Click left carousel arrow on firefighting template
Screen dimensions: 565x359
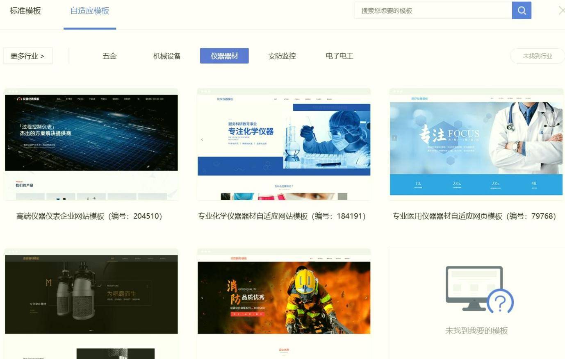point(202,298)
